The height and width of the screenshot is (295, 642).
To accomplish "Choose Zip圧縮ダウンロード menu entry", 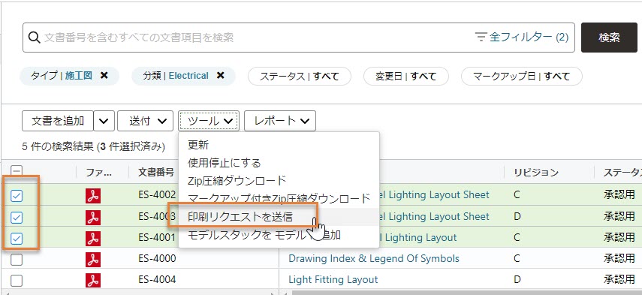I will [x=237, y=180].
